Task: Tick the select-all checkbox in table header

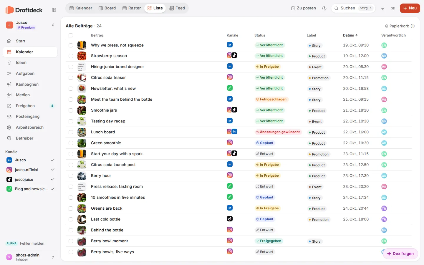Action: coord(71,35)
